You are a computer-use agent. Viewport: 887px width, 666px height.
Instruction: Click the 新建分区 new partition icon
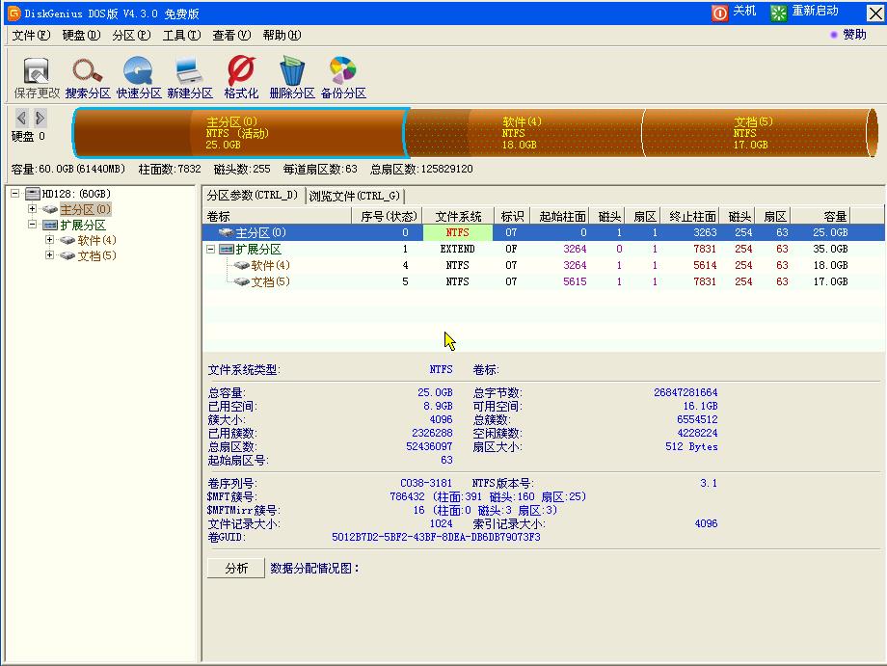tap(190, 71)
